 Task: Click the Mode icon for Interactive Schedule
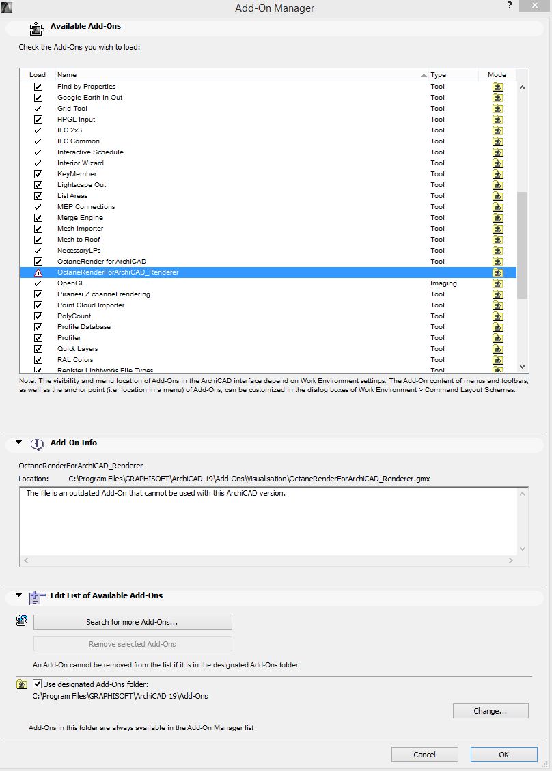click(498, 152)
